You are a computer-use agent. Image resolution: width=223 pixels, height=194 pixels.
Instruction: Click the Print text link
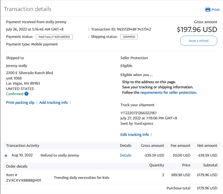(x=216, y=10)
